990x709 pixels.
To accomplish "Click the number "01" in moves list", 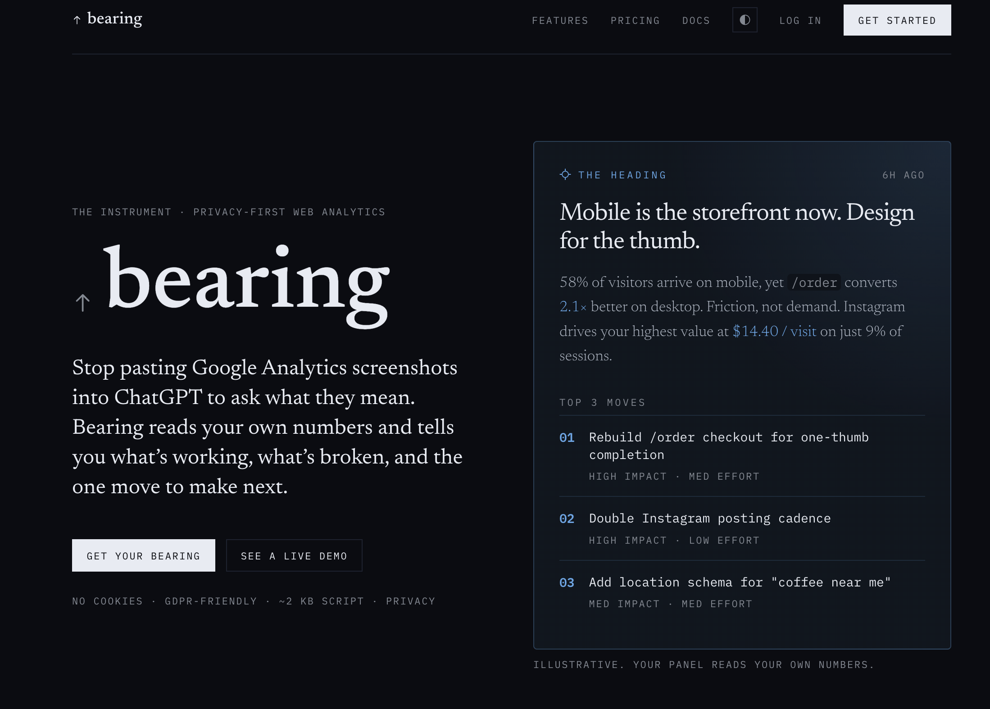I will 567,438.
